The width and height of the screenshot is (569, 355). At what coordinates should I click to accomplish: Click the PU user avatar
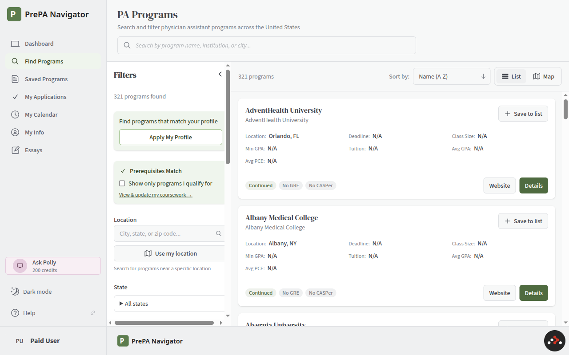click(20, 341)
